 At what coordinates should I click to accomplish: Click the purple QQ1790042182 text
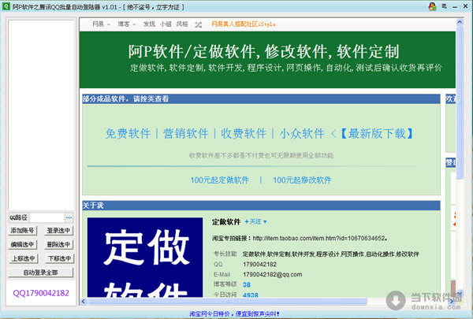coord(41,293)
